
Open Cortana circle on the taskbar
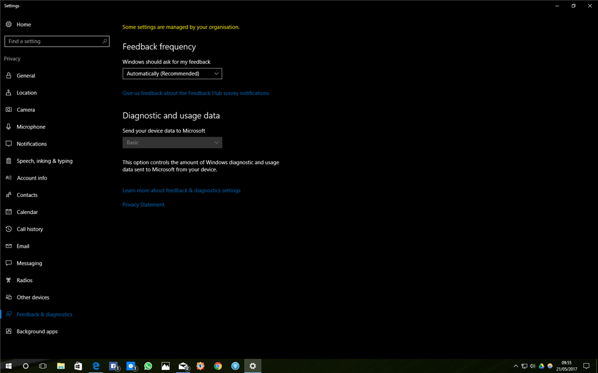26,366
